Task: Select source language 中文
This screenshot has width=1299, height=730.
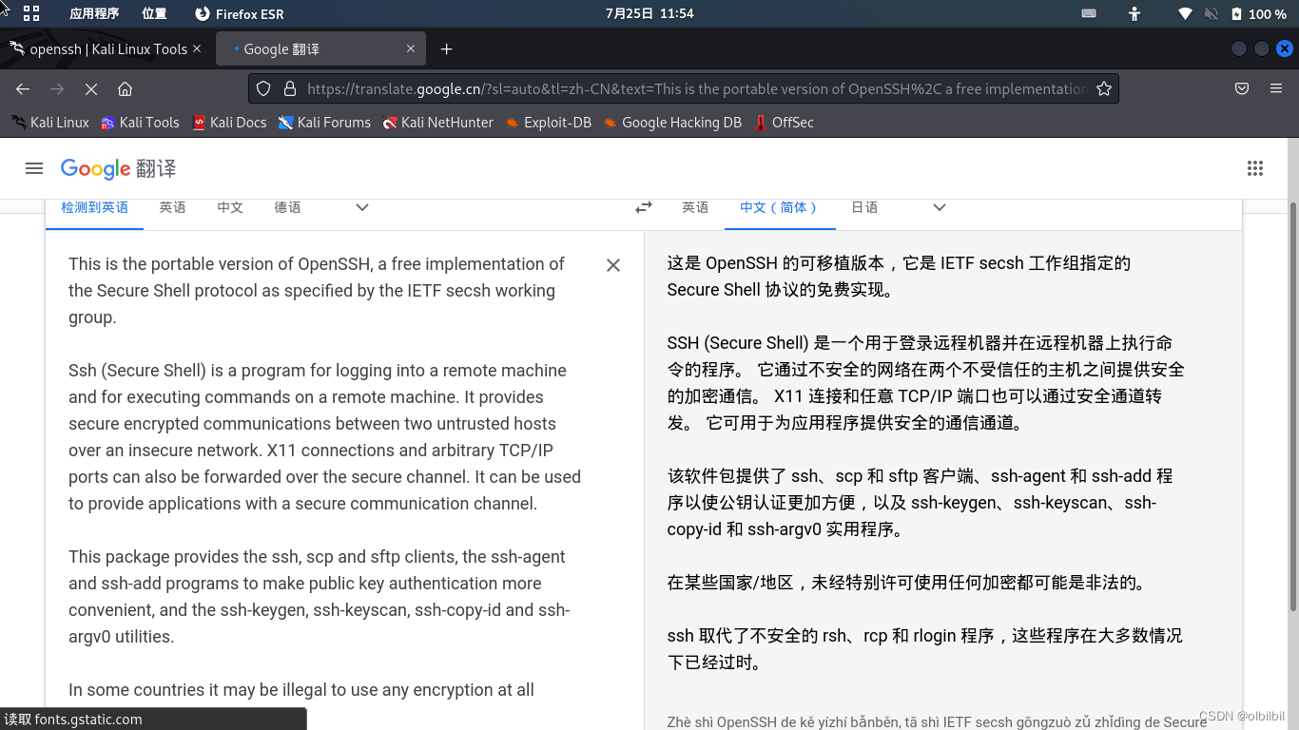Action: (x=230, y=207)
